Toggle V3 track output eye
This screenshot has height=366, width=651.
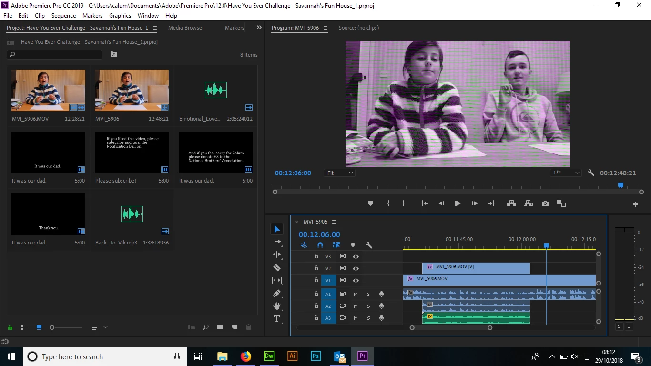click(356, 256)
